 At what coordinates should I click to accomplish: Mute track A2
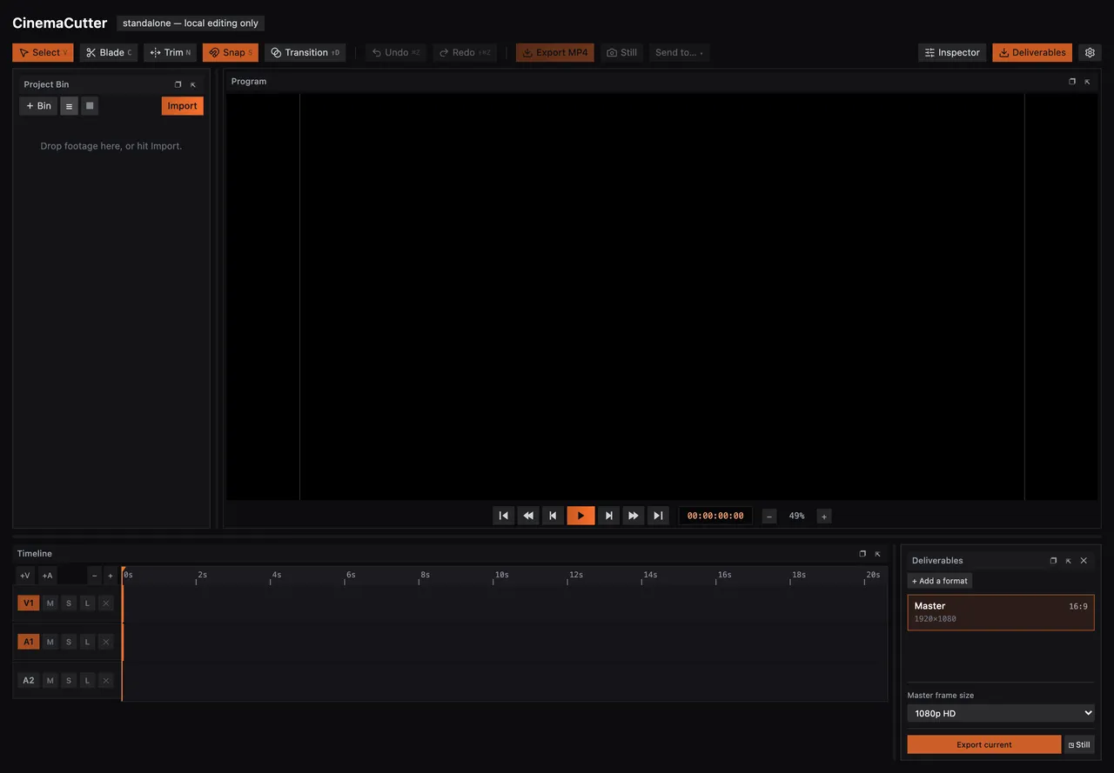50,680
